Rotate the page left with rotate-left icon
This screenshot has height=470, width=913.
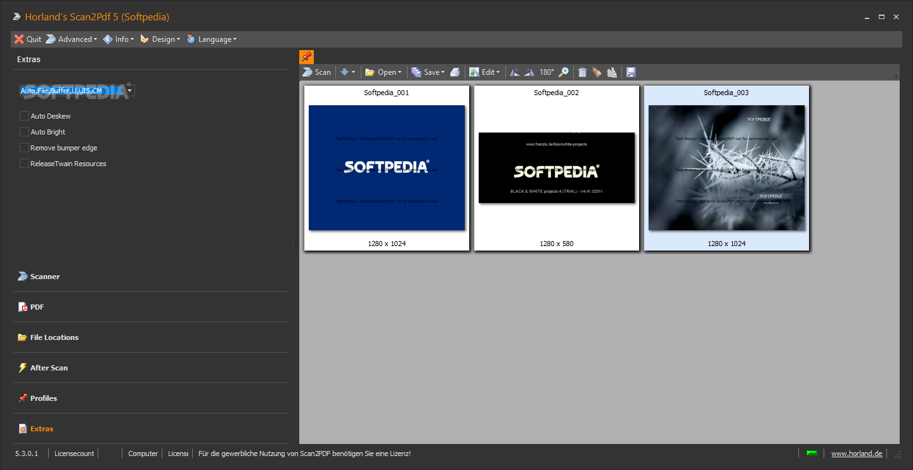click(515, 72)
